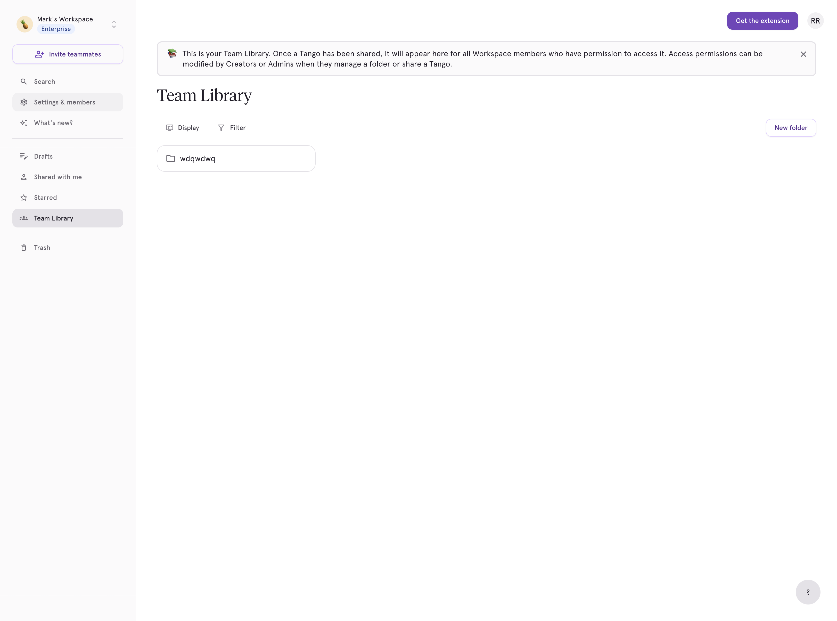This screenshot has height=621, width=837.
Task: View Starred items
Action: [68, 198]
